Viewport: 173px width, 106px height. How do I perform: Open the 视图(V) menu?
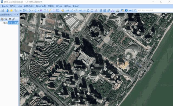coord(67,6)
